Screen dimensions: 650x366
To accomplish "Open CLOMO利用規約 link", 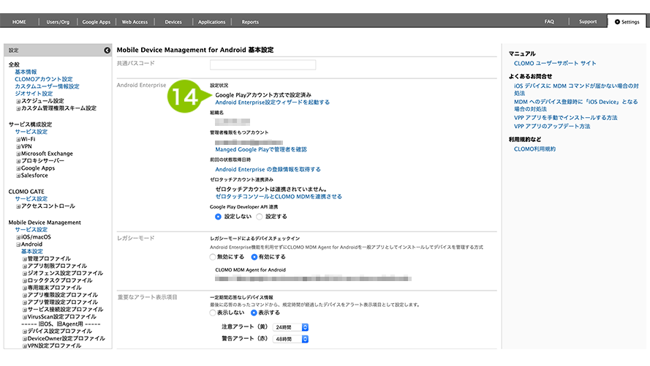I will [x=534, y=149].
